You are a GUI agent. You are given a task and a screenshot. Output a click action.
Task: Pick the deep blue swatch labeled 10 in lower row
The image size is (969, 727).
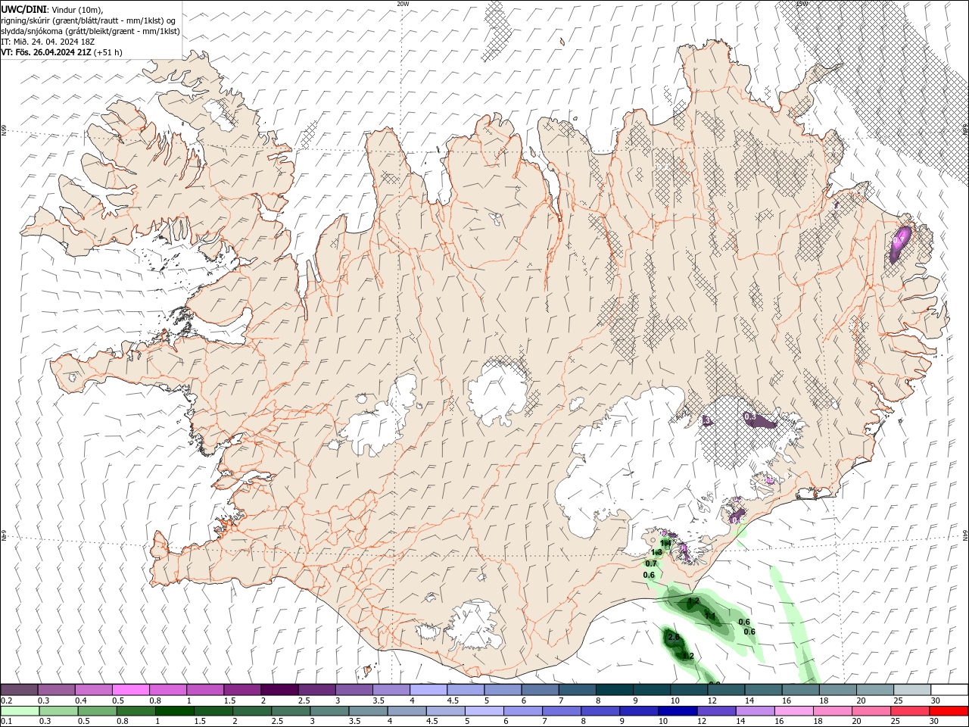point(678,711)
